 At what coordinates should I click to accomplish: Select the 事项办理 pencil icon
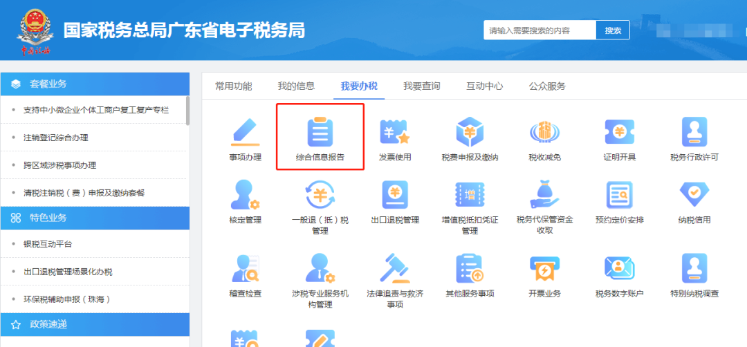[246, 132]
